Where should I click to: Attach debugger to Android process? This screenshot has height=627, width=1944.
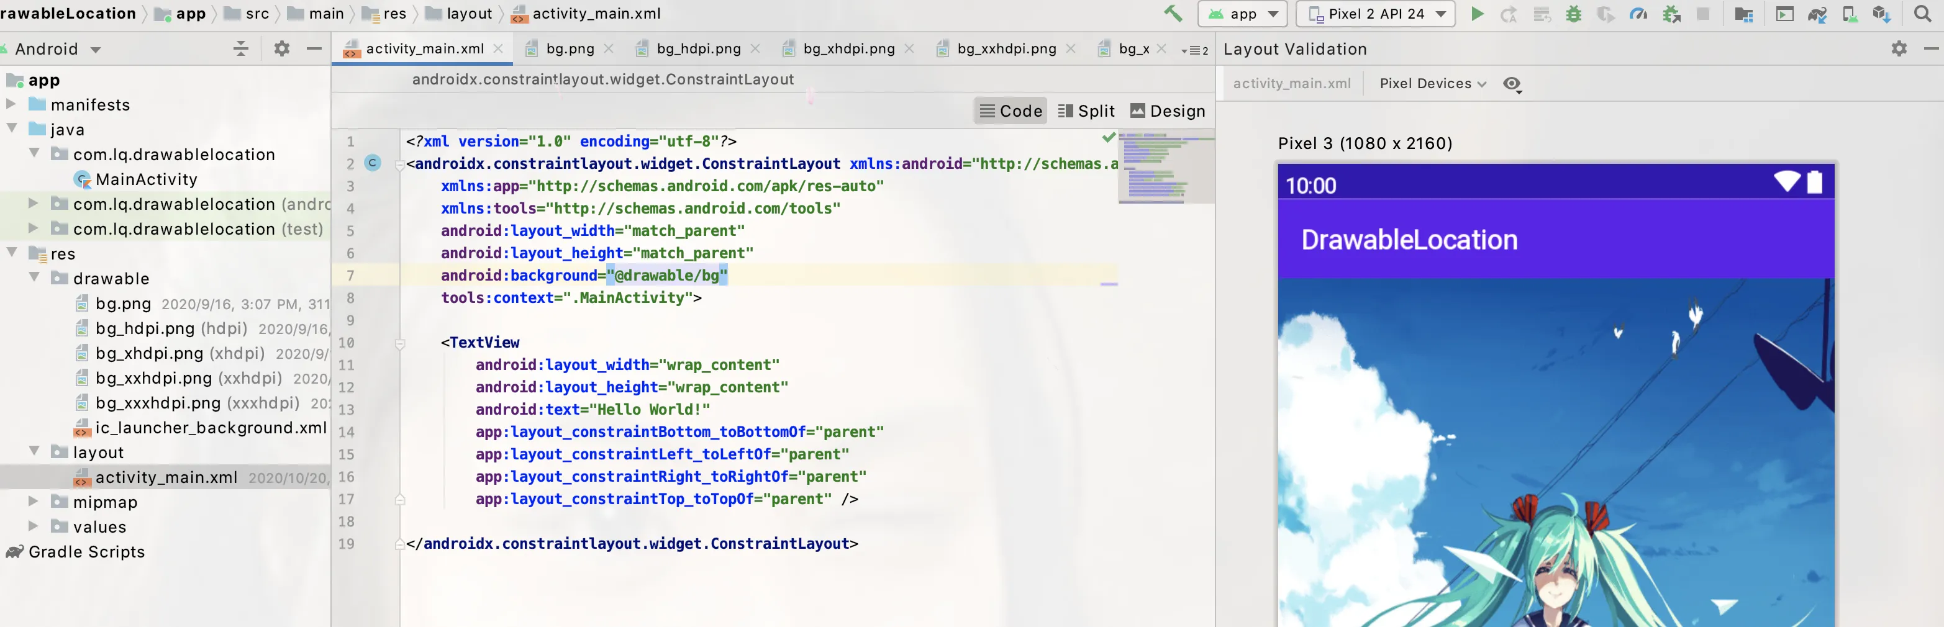tap(1671, 14)
